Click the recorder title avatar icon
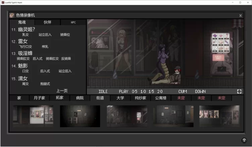 click(12, 15)
